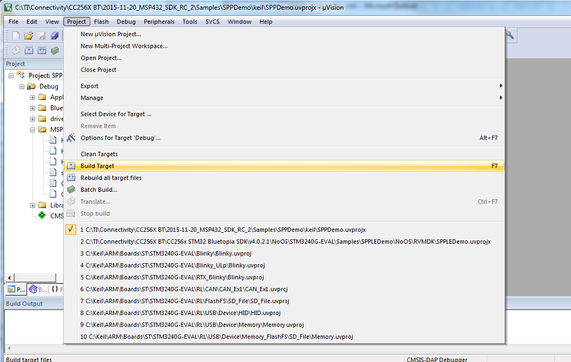This screenshot has height=362, width=571.
Task: Click the Batch Build icon in build toolbar
Action: [x=55, y=50]
